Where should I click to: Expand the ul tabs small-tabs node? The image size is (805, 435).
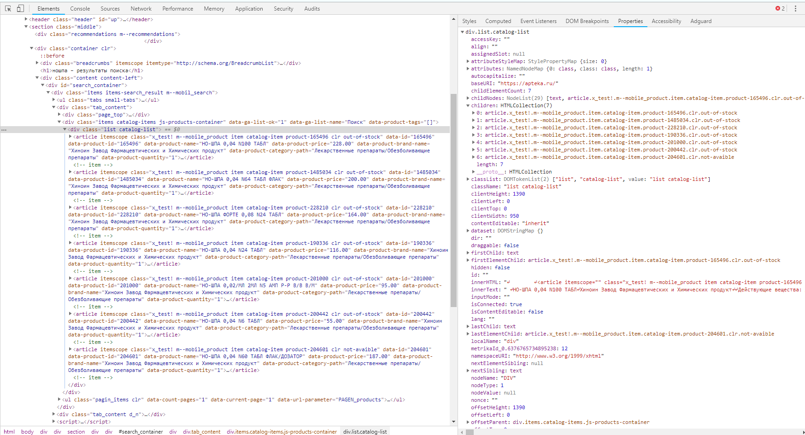click(x=54, y=99)
